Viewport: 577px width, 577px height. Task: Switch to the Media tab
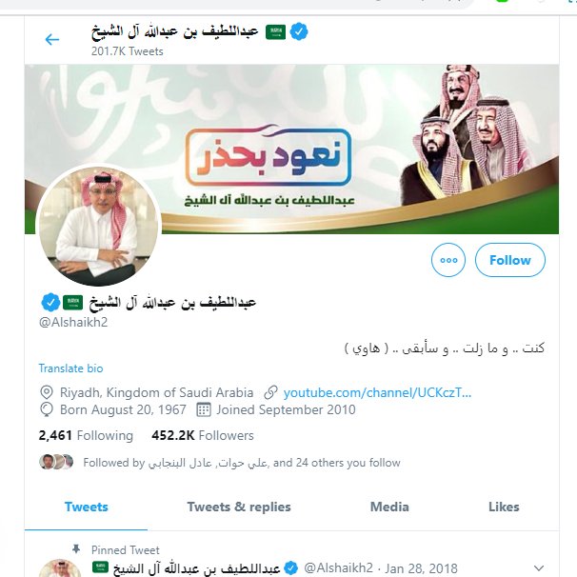389,507
